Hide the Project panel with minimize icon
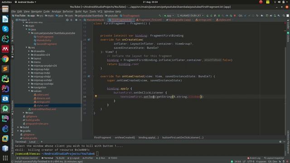This screenshot has width=290, height=163. pos(80,20)
